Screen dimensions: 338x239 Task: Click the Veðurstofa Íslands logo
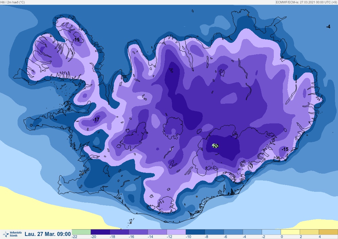(12, 234)
